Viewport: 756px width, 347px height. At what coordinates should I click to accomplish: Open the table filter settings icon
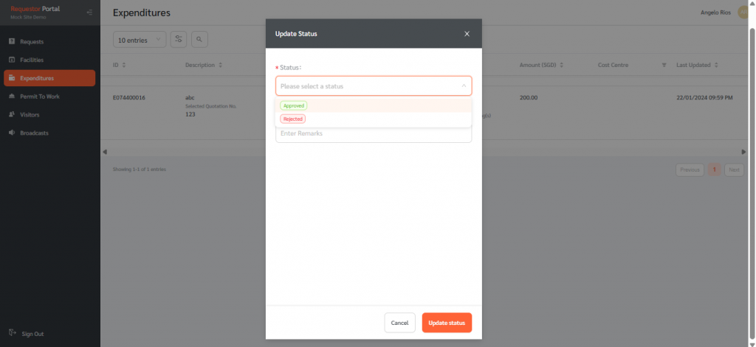point(178,39)
